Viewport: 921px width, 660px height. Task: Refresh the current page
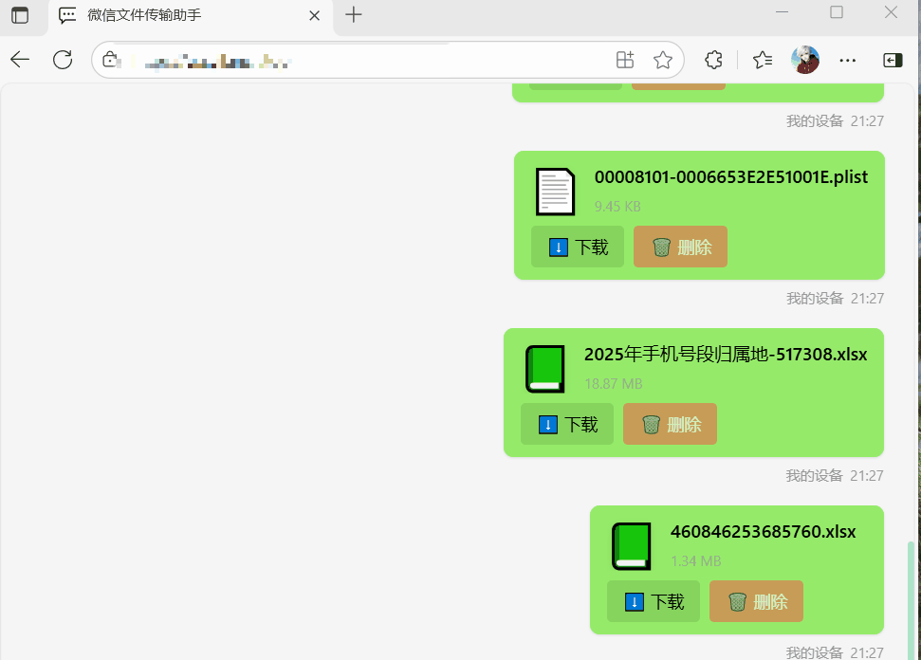click(x=63, y=60)
